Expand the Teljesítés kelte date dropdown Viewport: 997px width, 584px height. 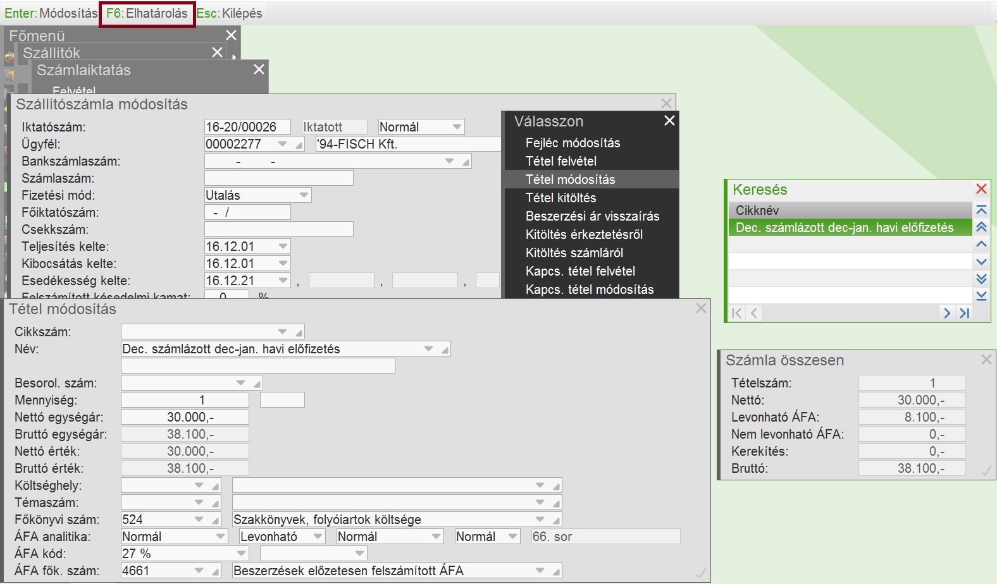[x=283, y=246]
